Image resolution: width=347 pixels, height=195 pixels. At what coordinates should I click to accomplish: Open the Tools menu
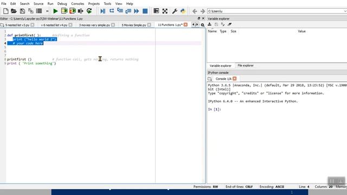(x=107, y=4)
